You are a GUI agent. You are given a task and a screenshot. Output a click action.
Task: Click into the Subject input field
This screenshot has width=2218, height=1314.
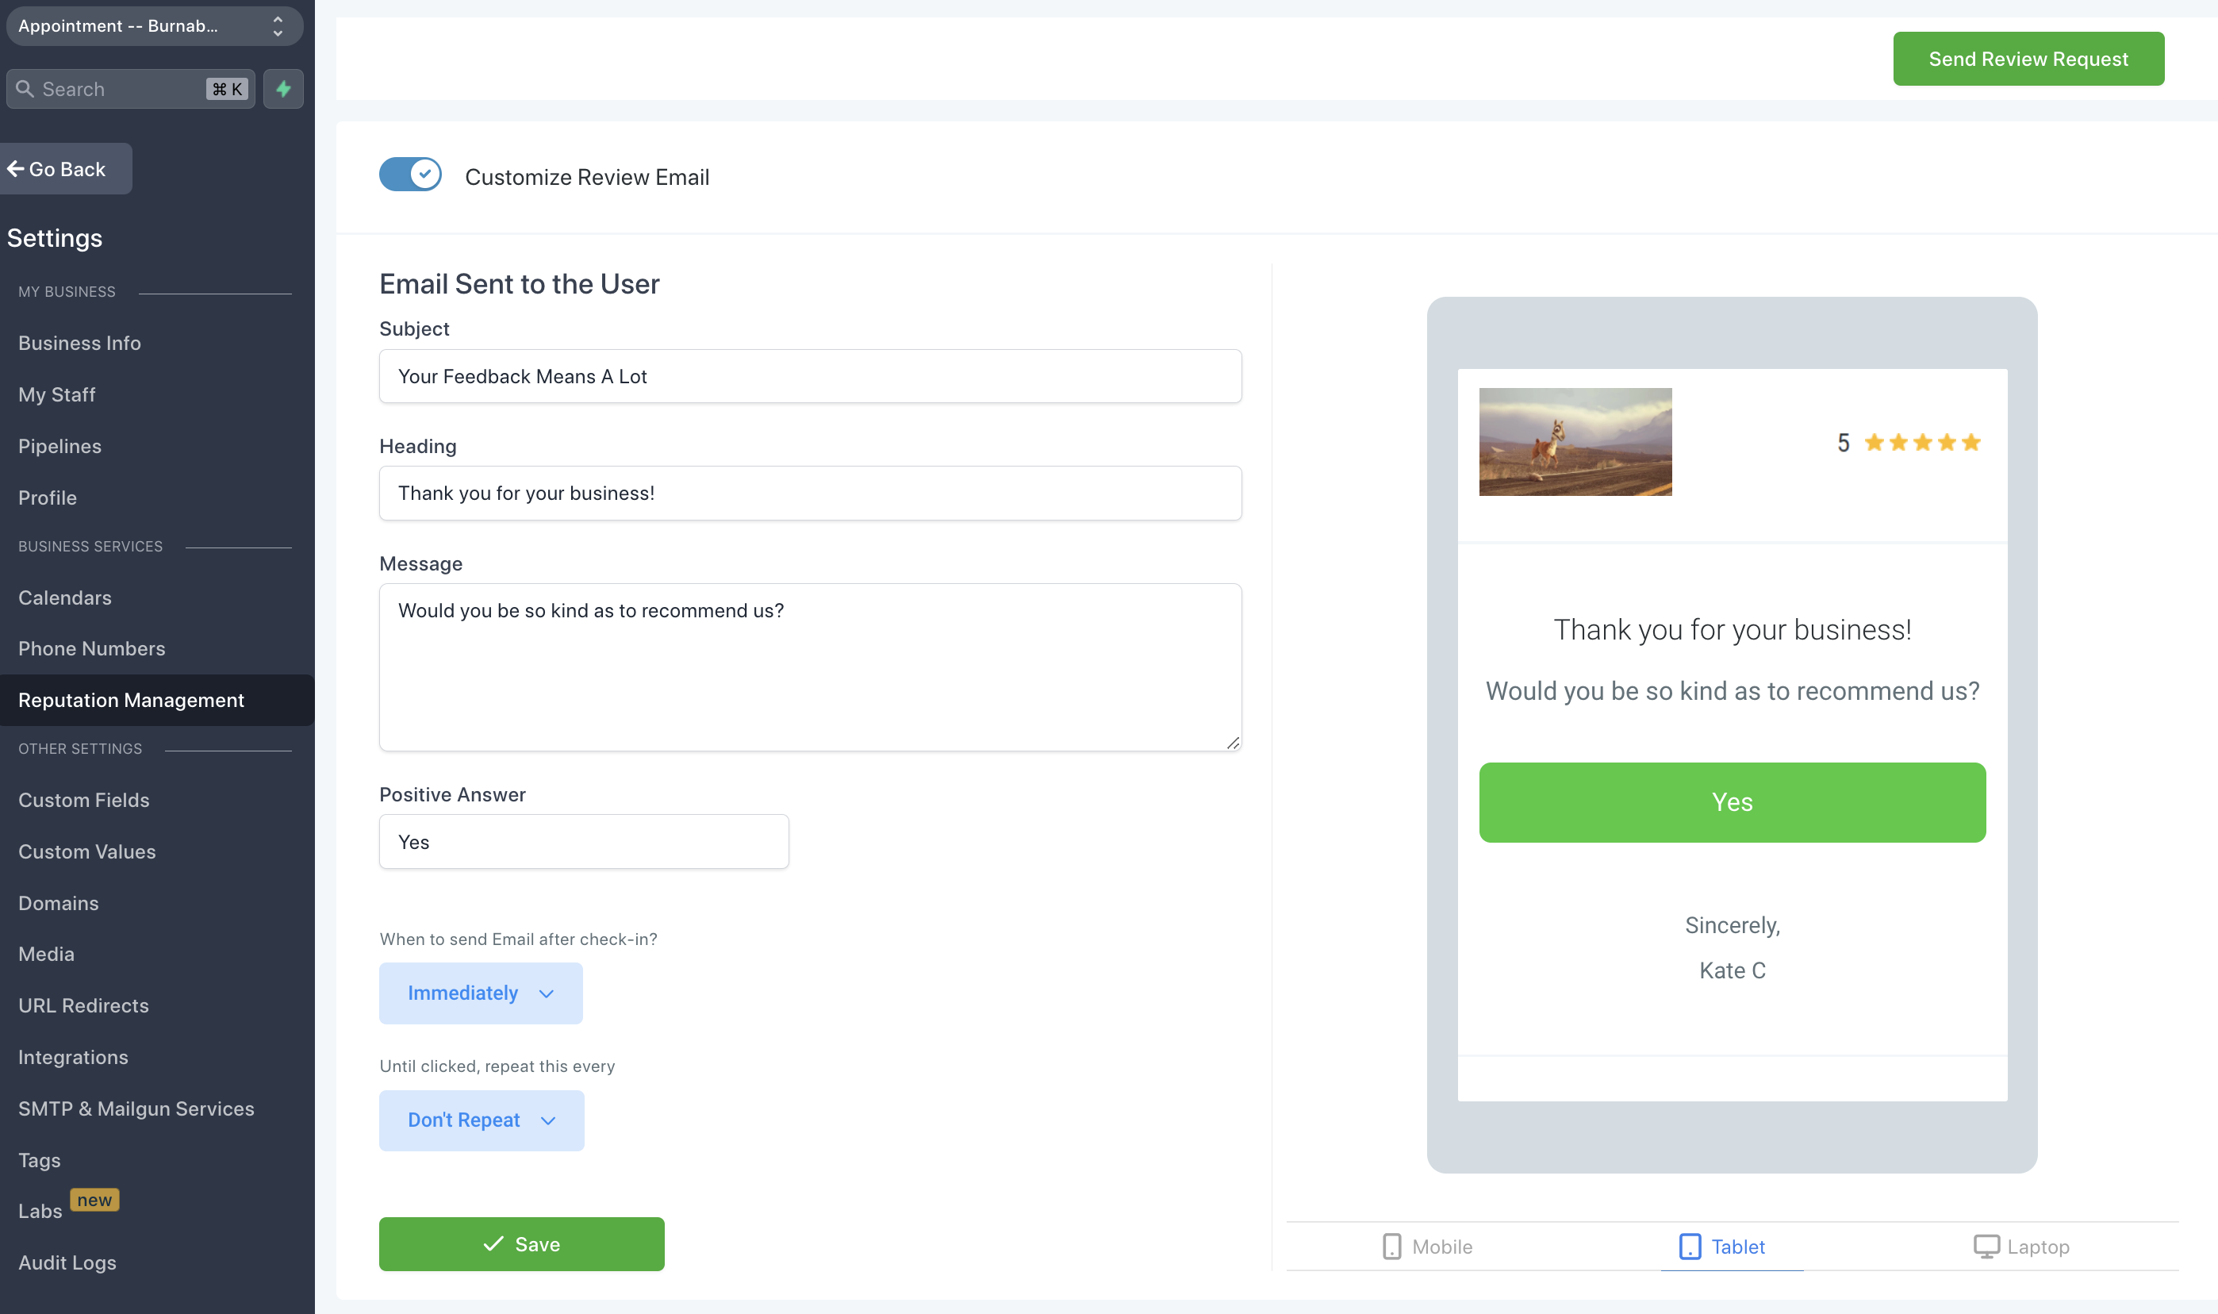tap(811, 376)
